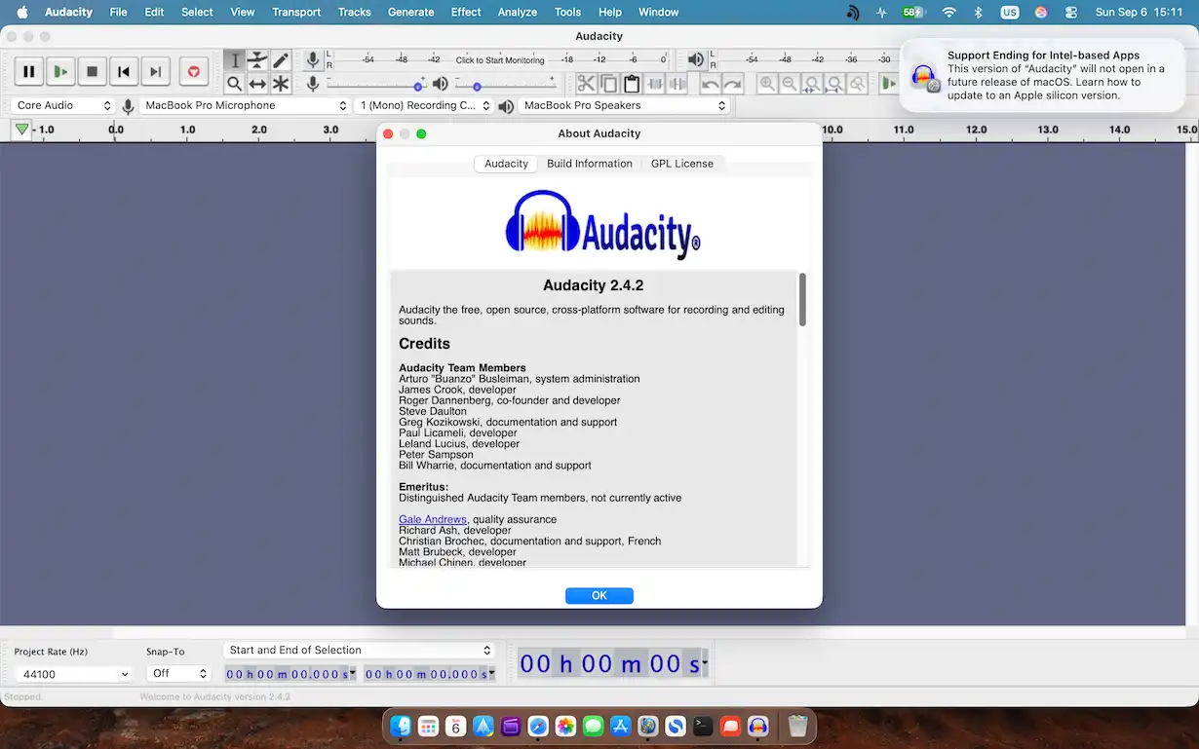
Task: Open Terminal from the Dock
Action: 703,726
